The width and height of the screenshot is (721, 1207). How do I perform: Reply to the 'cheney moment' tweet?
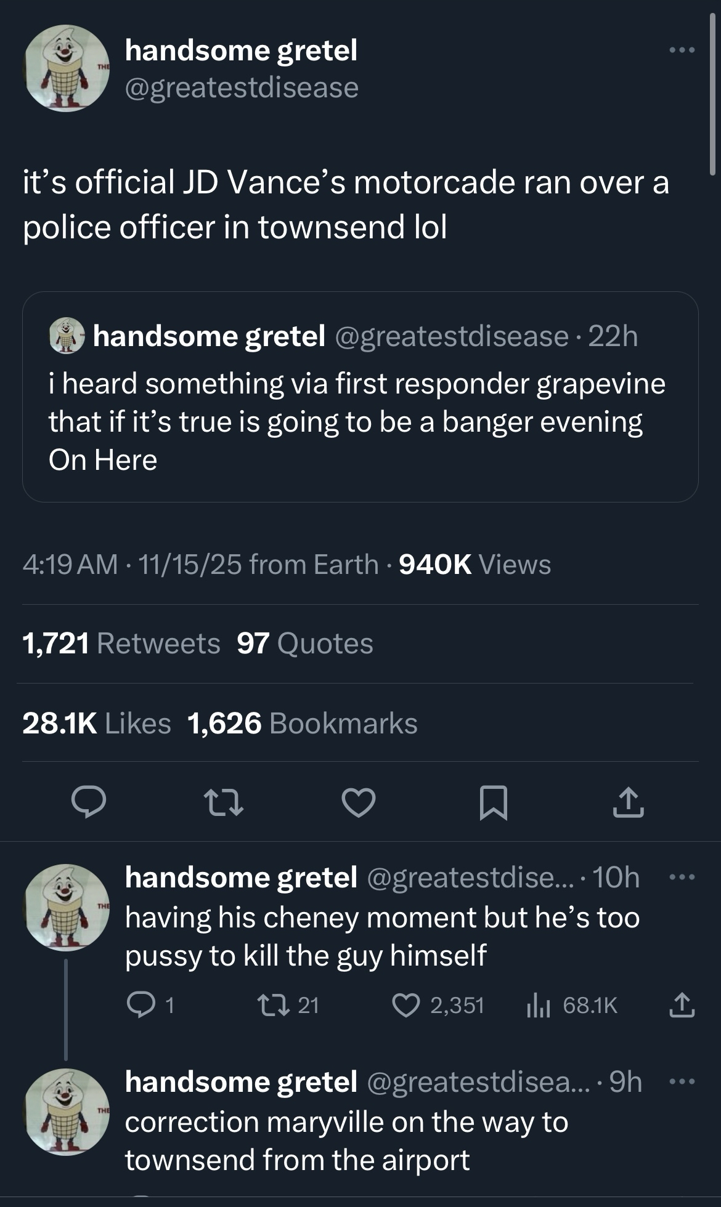[141, 1006]
